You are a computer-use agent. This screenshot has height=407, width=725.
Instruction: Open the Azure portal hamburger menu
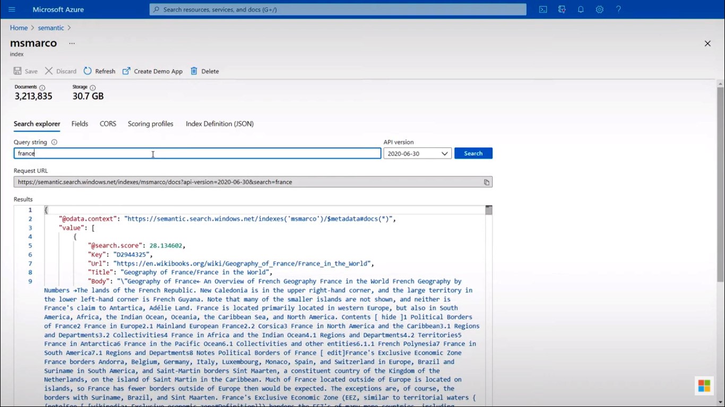click(x=12, y=10)
